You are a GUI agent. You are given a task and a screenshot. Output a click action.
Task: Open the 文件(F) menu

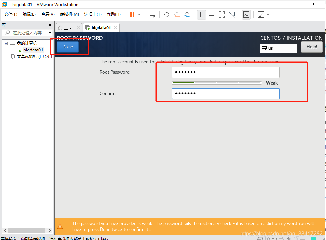click(x=10, y=14)
